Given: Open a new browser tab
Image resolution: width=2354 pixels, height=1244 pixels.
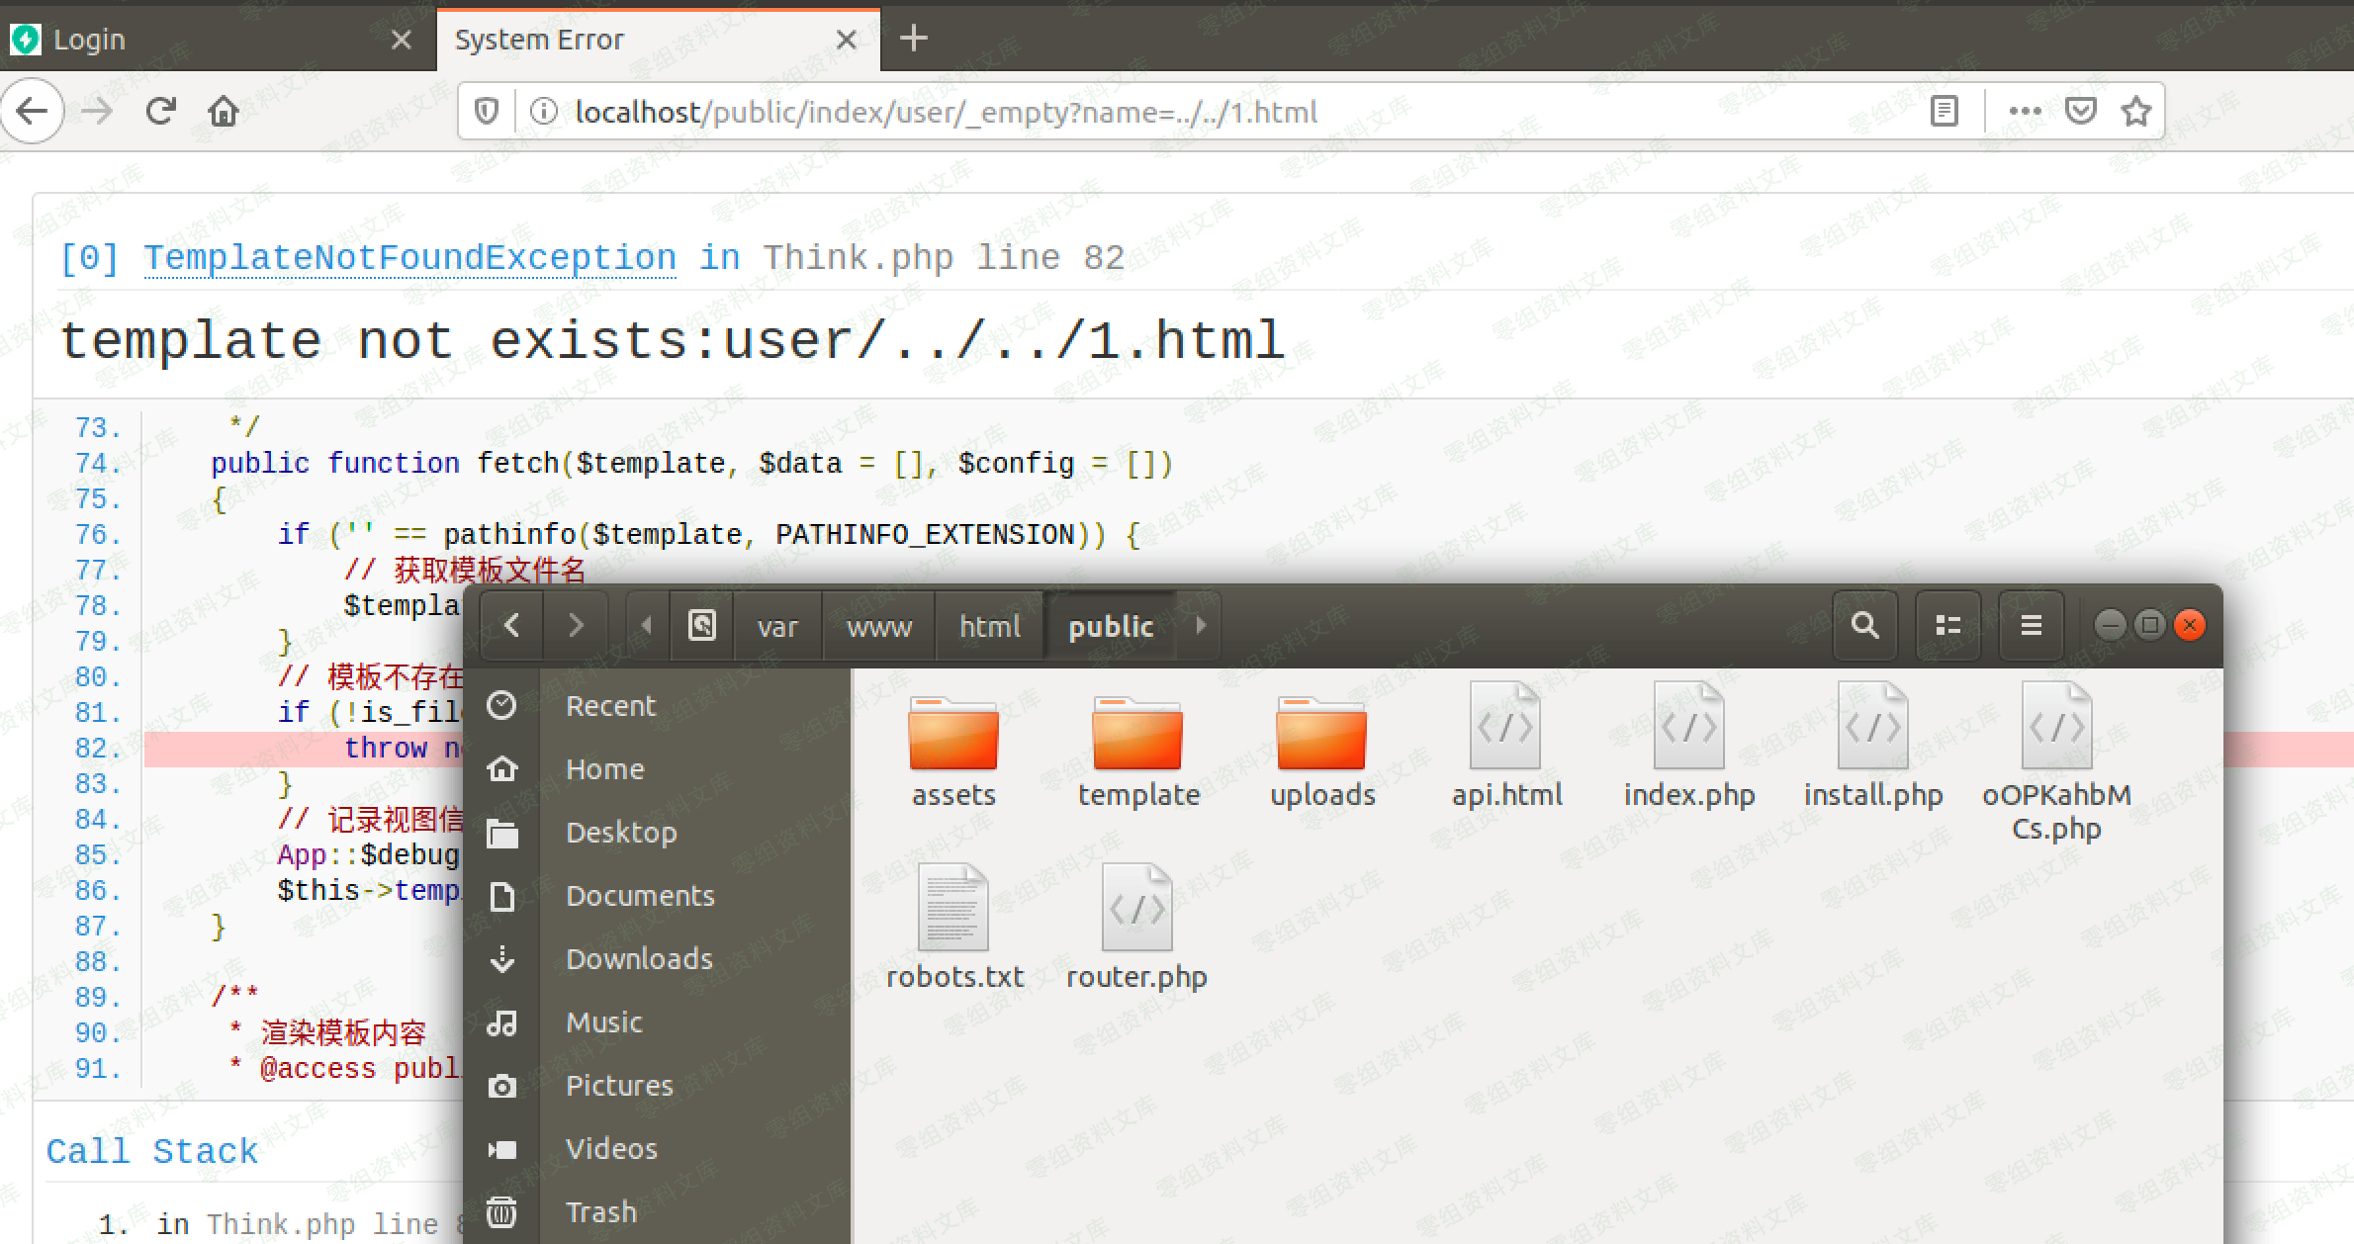Looking at the screenshot, I should [914, 39].
